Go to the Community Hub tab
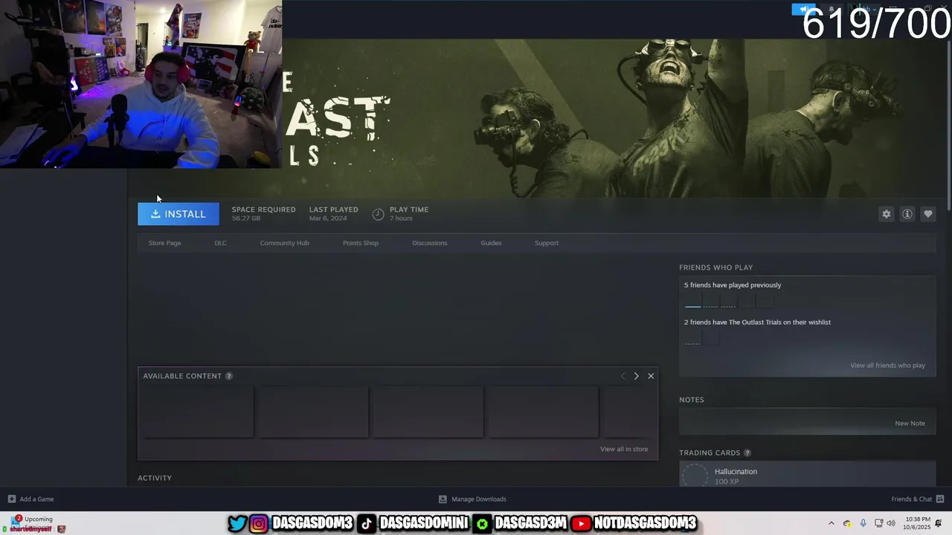Screen dimensions: 952x535 tap(284, 243)
